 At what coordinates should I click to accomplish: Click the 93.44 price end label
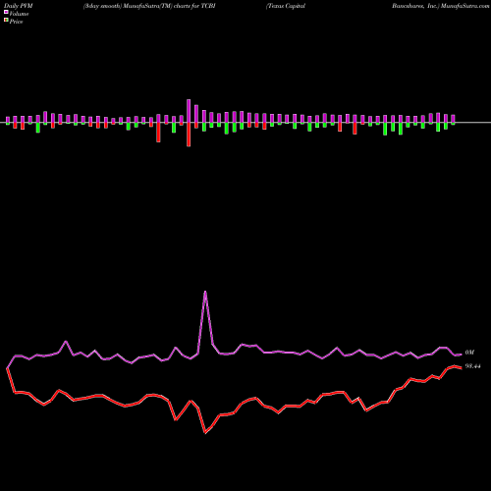[x=472, y=366]
